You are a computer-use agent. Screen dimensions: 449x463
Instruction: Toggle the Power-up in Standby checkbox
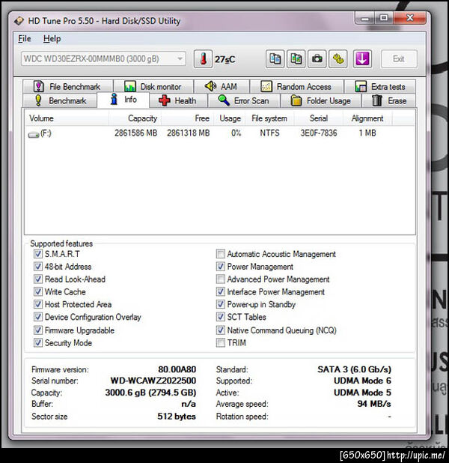coord(220,304)
